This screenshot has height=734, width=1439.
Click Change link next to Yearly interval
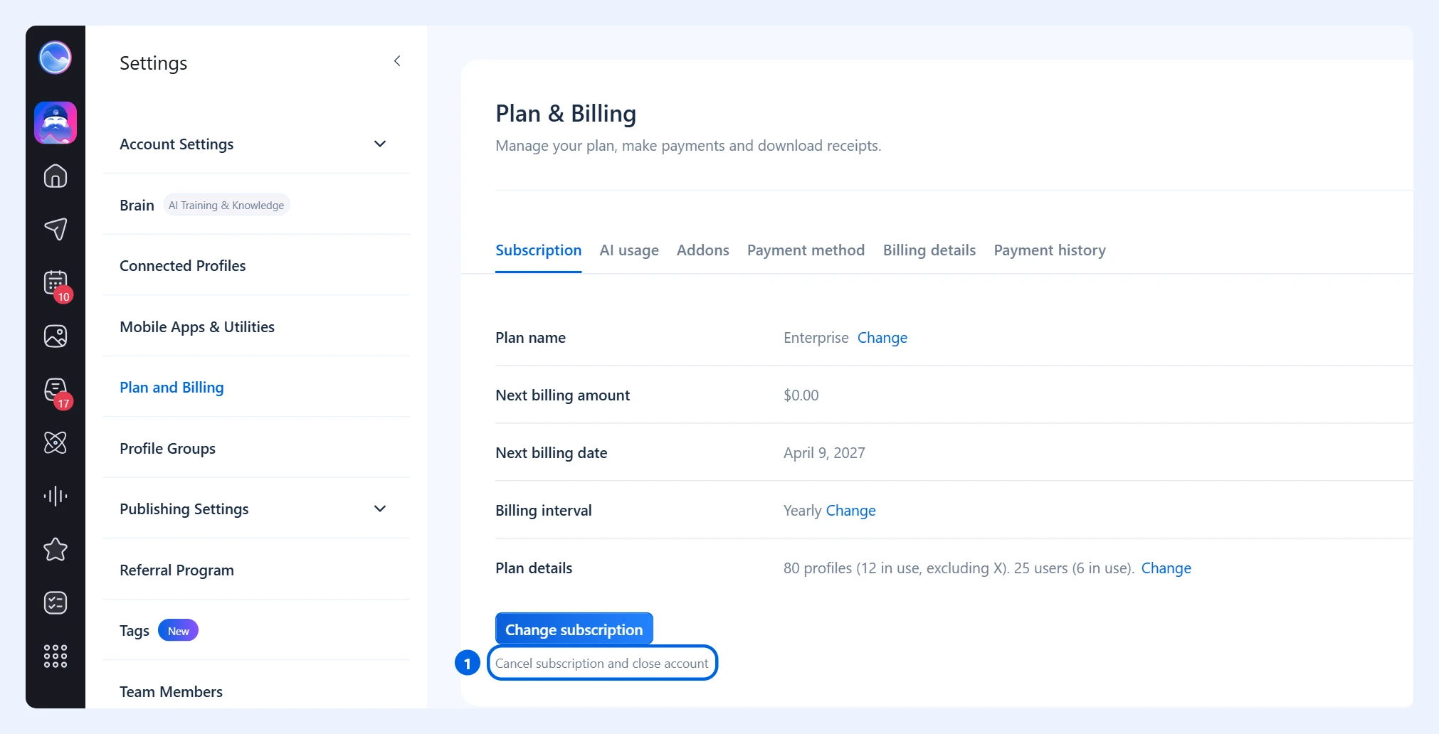point(850,511)
